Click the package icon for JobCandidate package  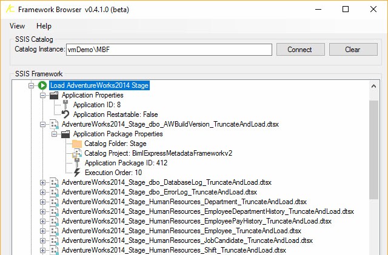pos(54,240)
